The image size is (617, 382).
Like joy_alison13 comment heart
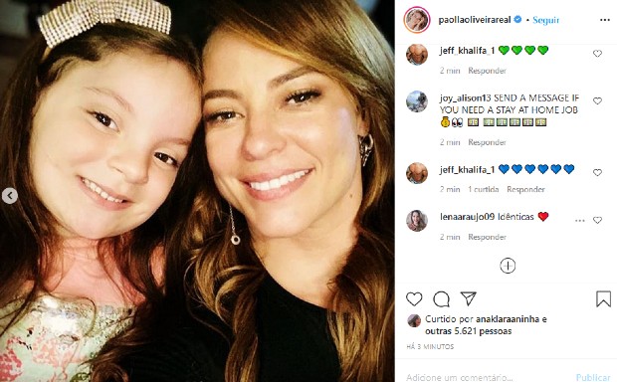[x=597, y=101]
